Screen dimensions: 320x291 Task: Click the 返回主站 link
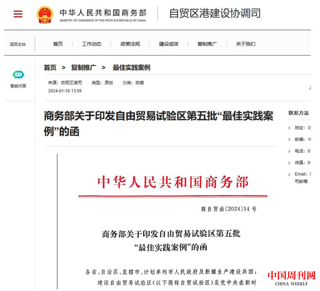[x=18, y=44]
